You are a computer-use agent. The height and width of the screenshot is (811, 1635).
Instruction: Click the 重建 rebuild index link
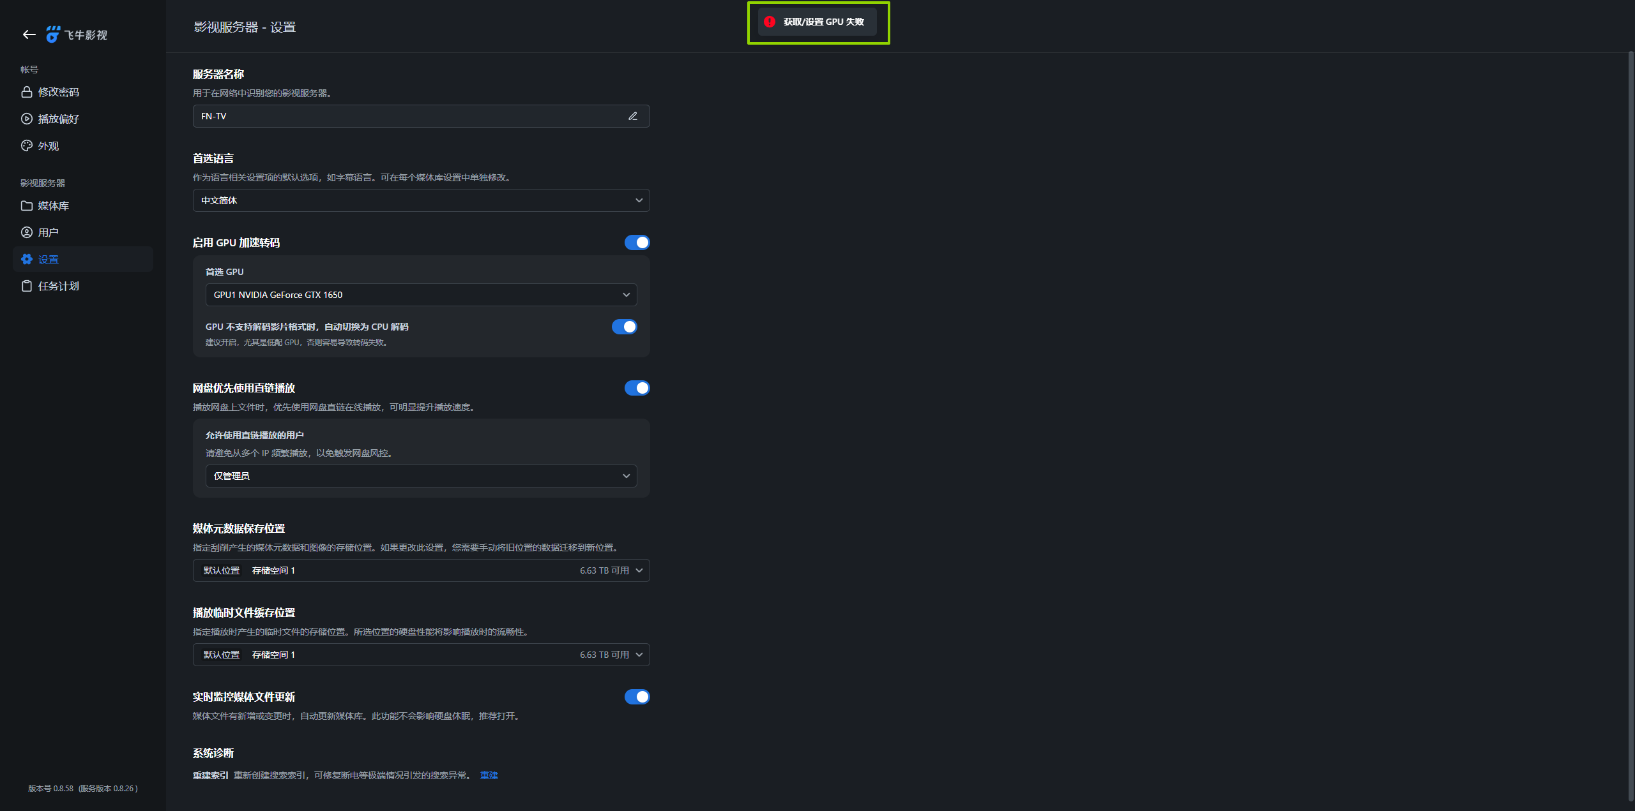pyautogui.click(x=489, y=775)
